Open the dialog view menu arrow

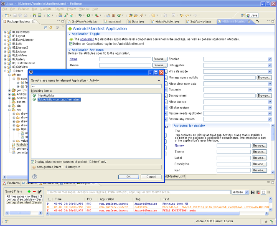(159, 80)
